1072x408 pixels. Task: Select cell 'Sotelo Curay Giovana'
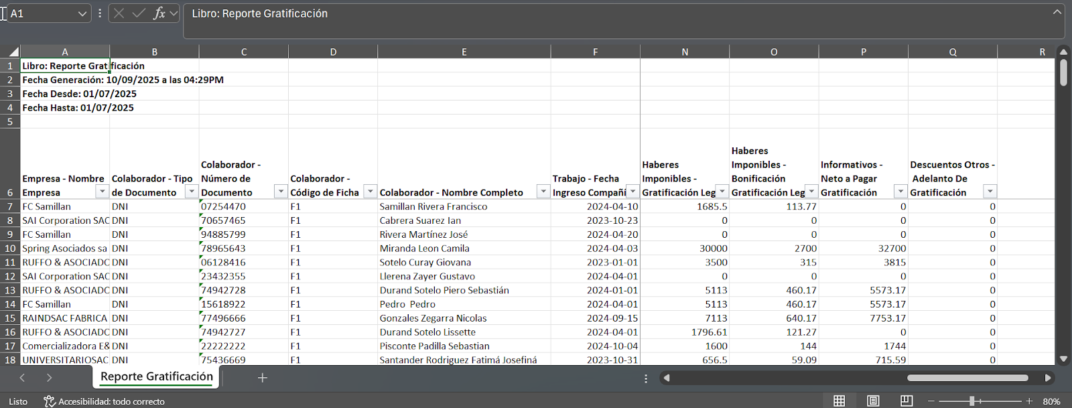pos(464,263)
